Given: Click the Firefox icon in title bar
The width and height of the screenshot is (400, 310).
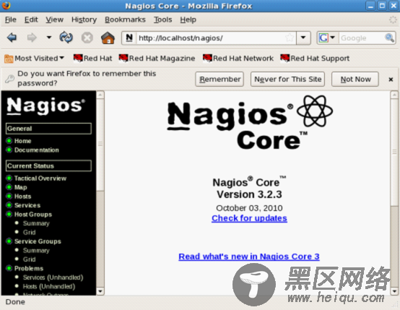Looking at the screenshot, I should tap(6, 5).
